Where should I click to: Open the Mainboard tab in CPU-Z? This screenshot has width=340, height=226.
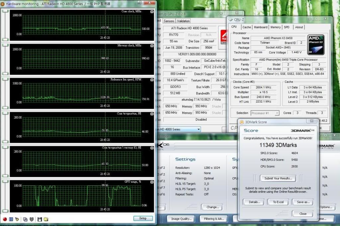pyautogui.click(x=260, y=27)
